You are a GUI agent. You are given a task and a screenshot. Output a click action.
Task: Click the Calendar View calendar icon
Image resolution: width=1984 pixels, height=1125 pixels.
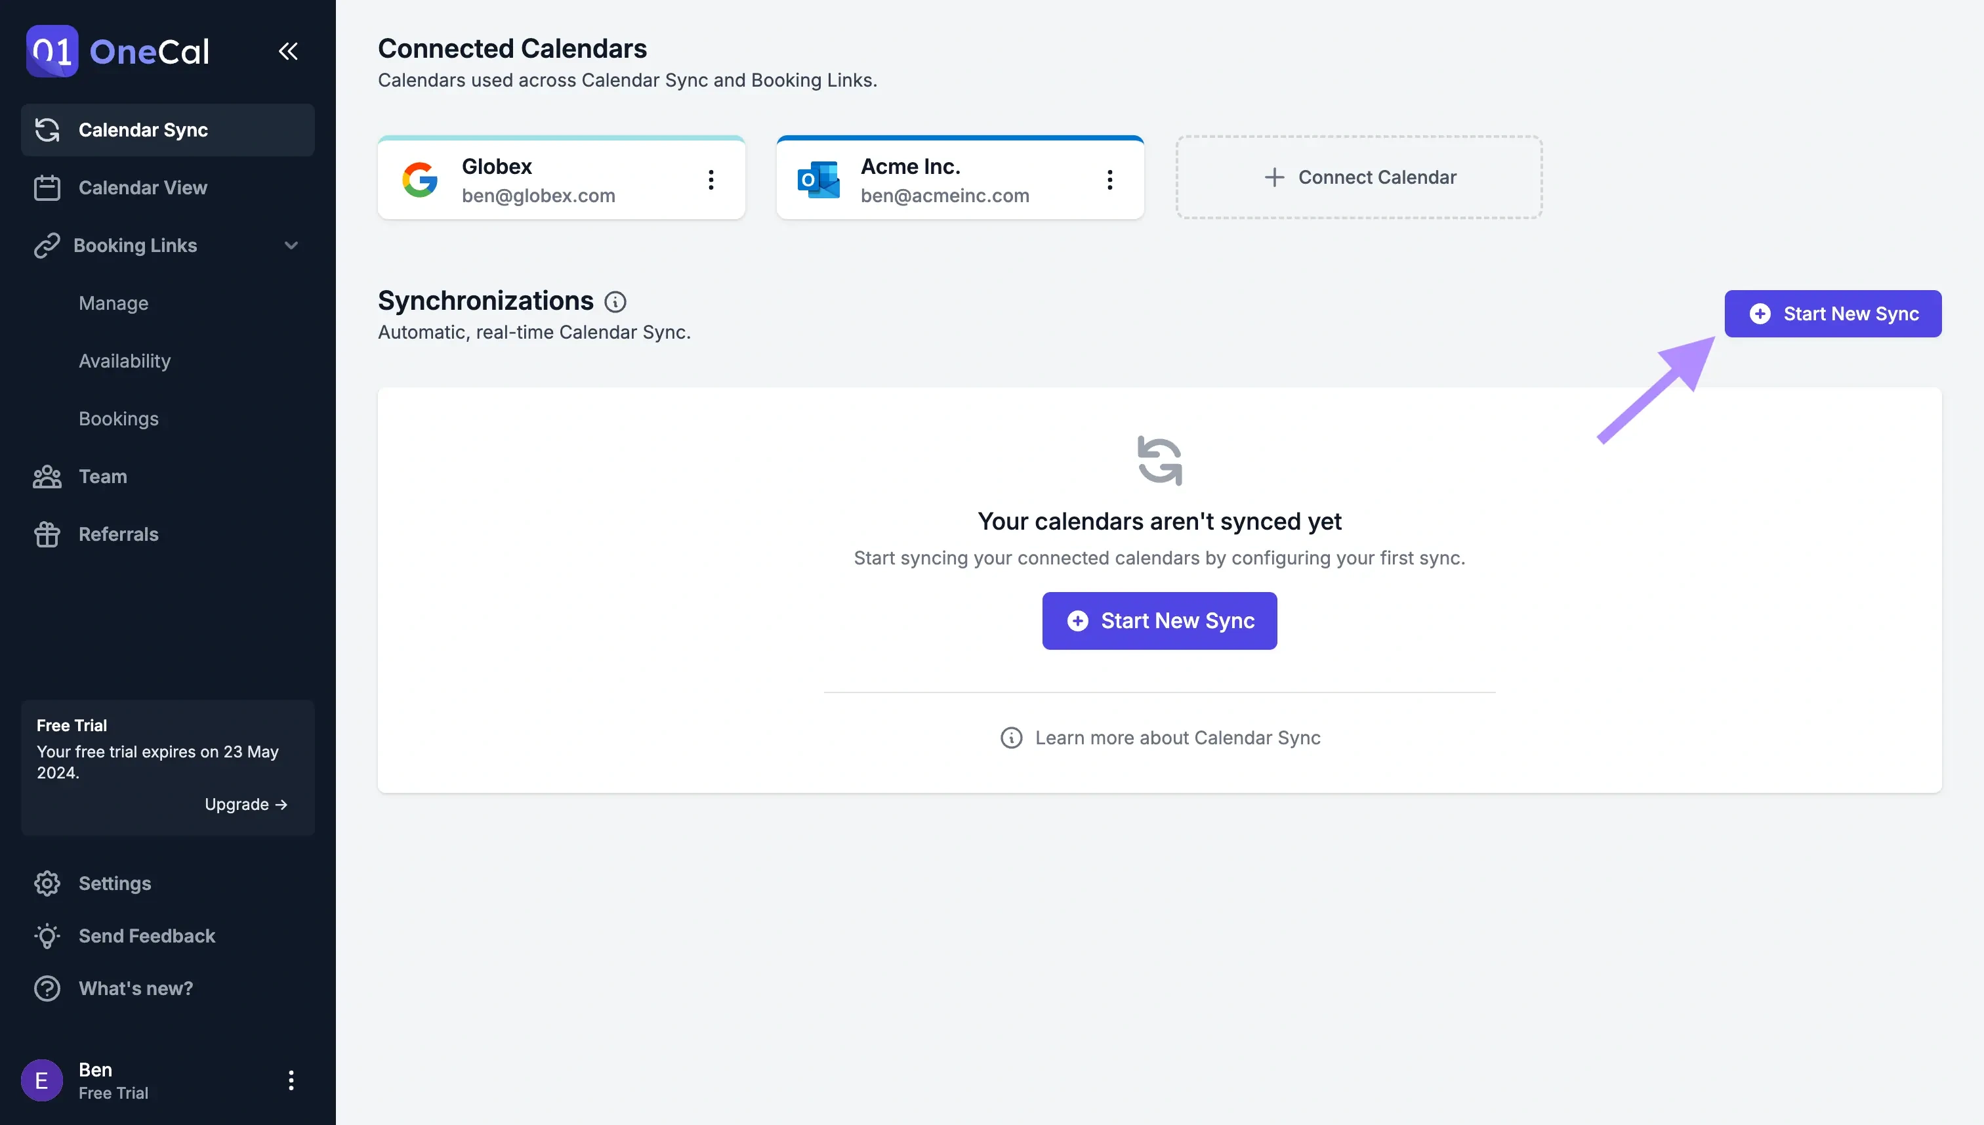tap(47, 188)
